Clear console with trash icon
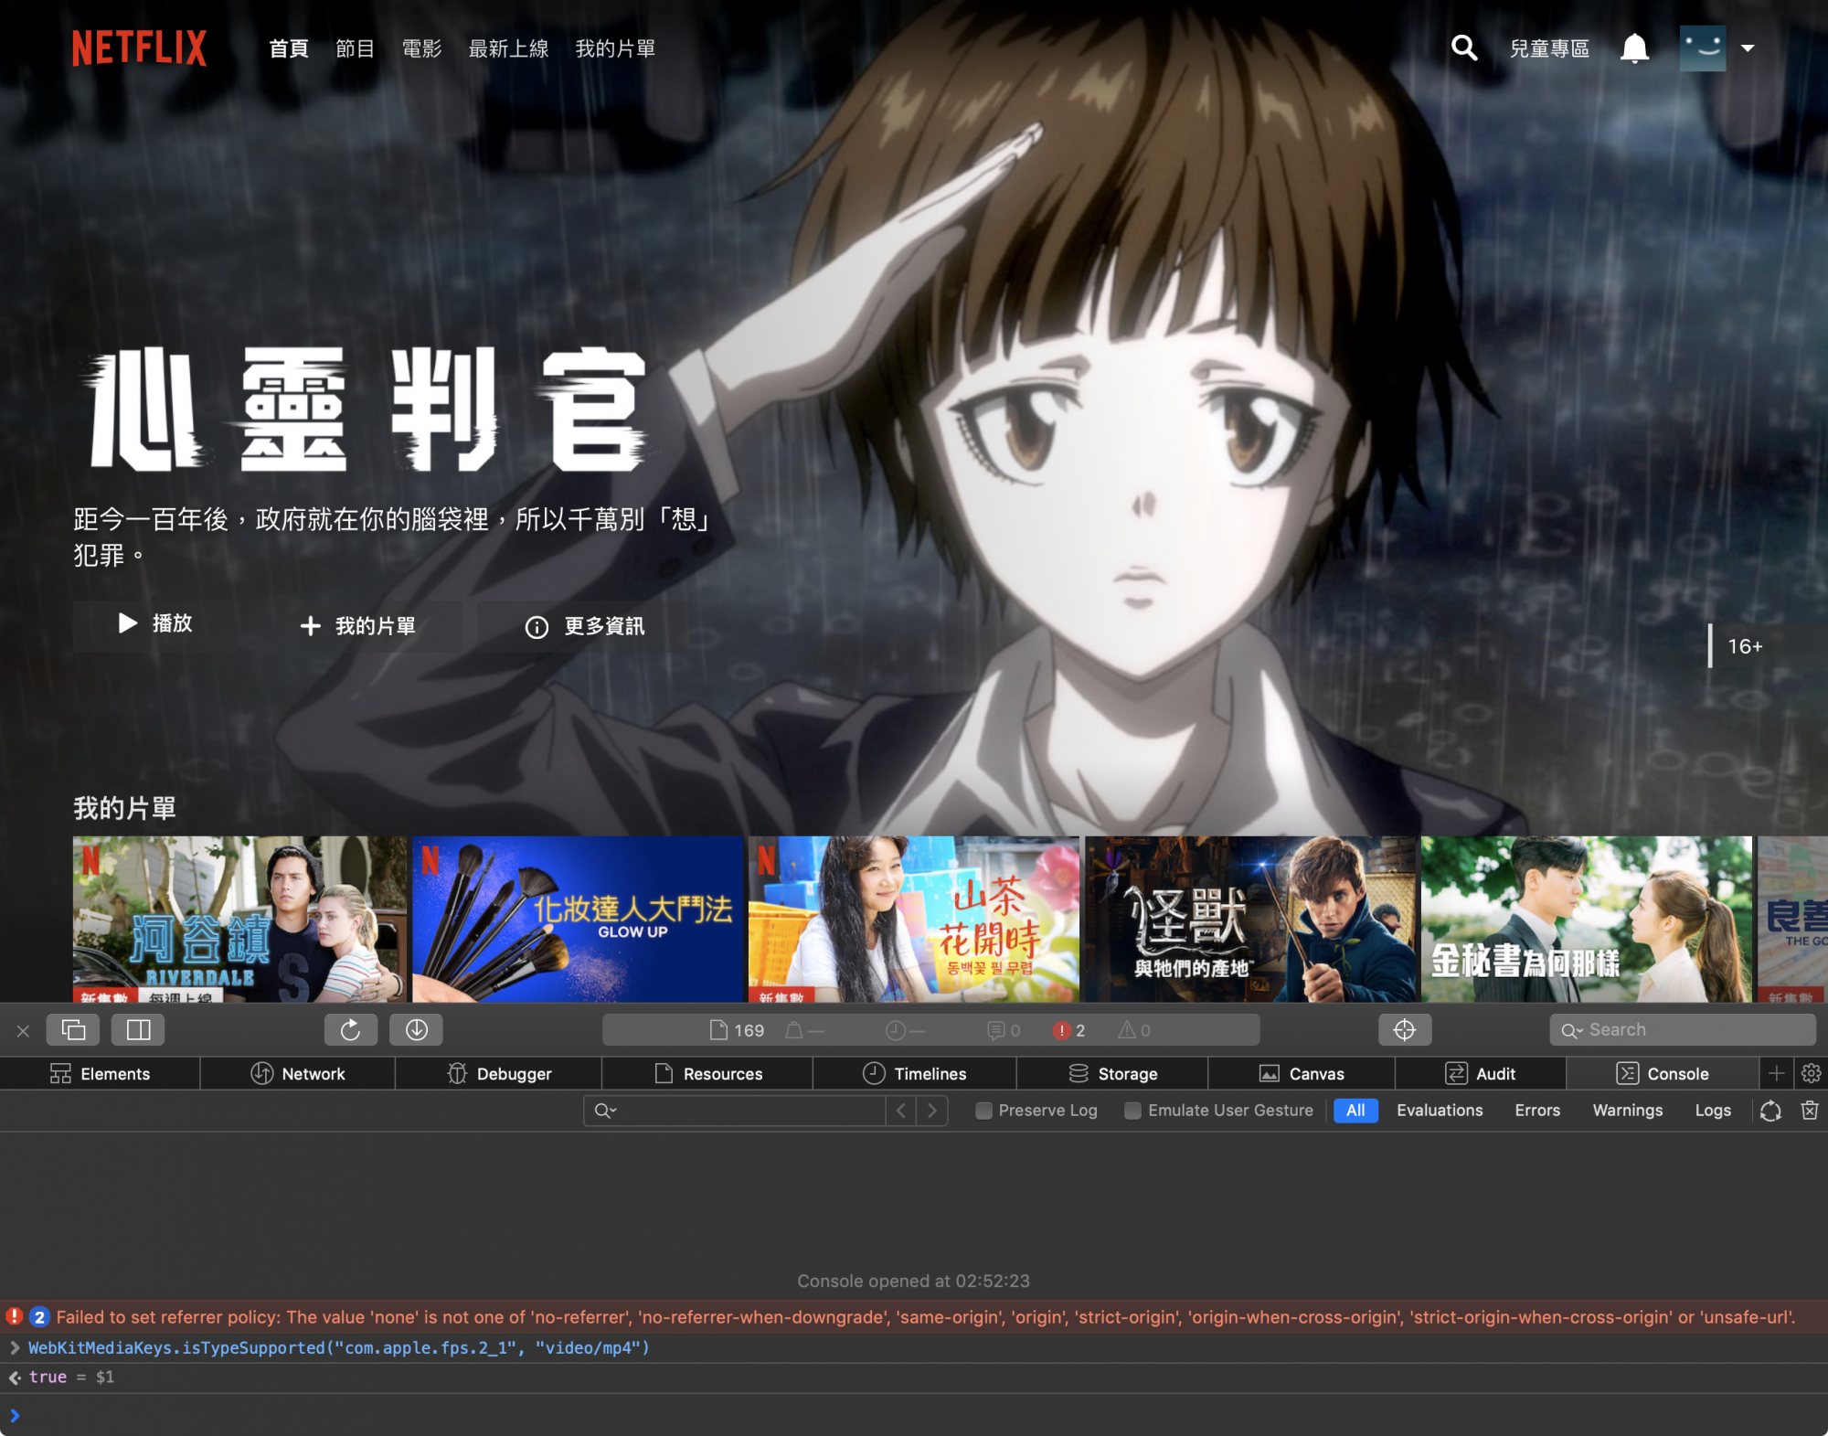1828x1436 pixels. click(1810, 1111)
